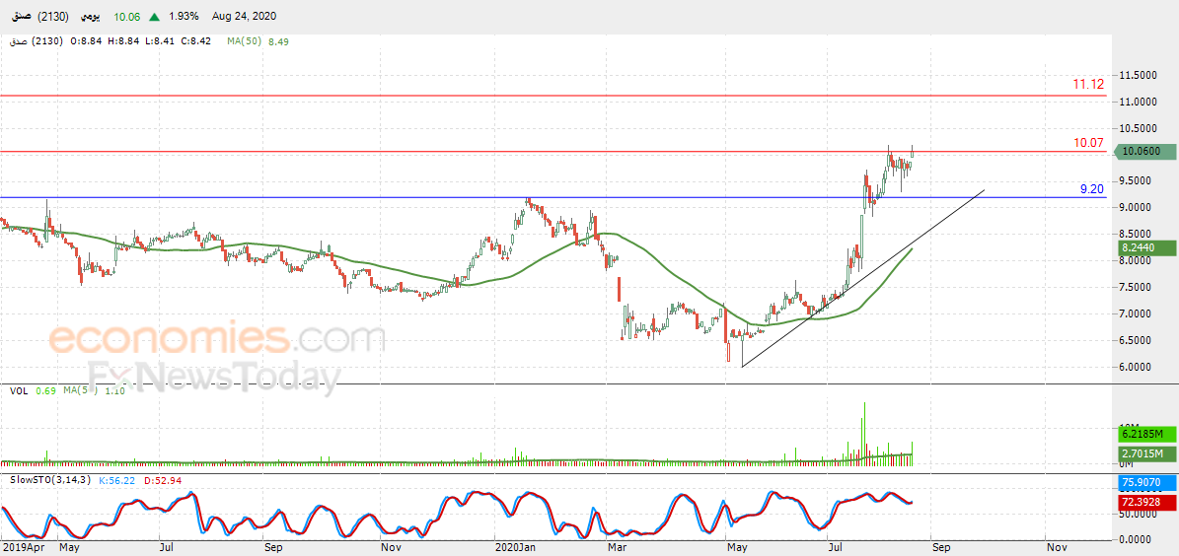
Task: Click the 10.06 price in header
Action: click(127, 16)
